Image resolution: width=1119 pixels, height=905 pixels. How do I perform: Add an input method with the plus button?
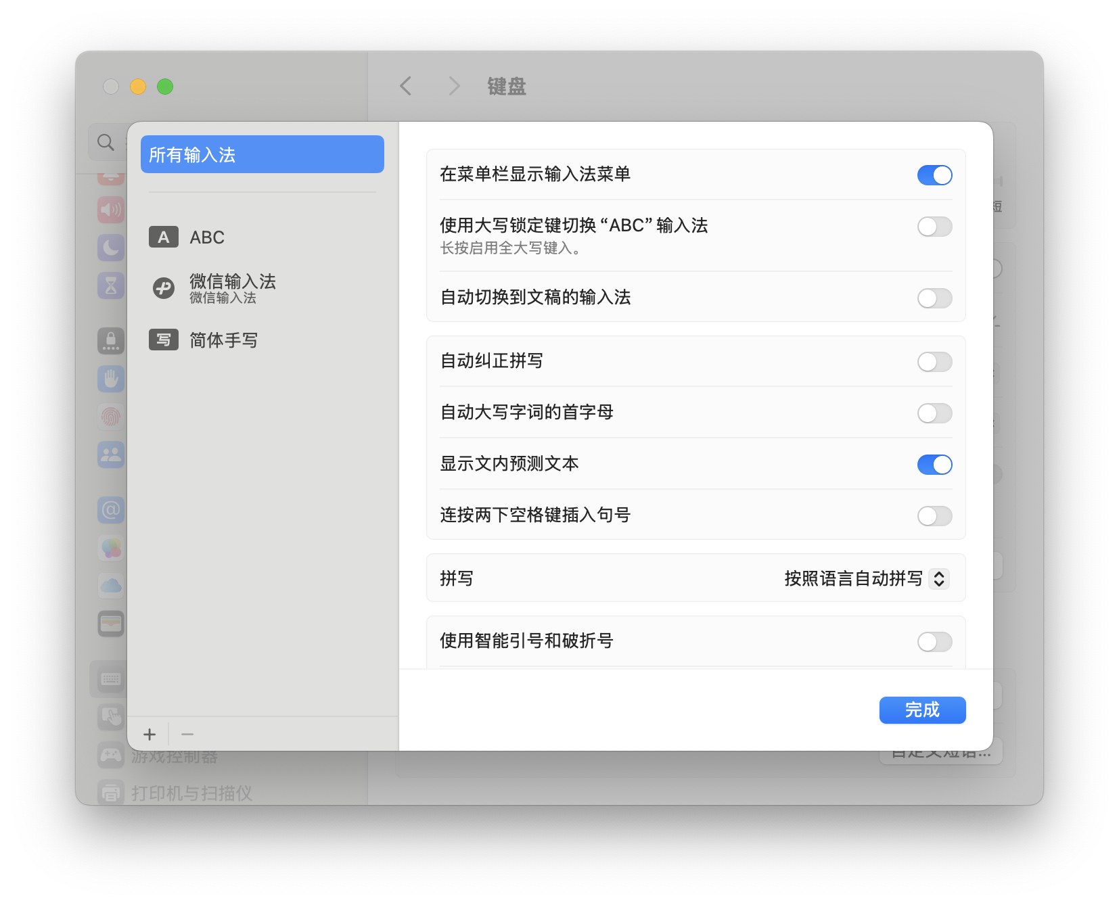pyautogui.click(x=150, y=734)
